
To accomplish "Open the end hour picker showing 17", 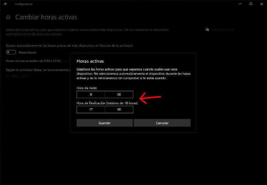I will pyautogui.click(x=91, y=110).
